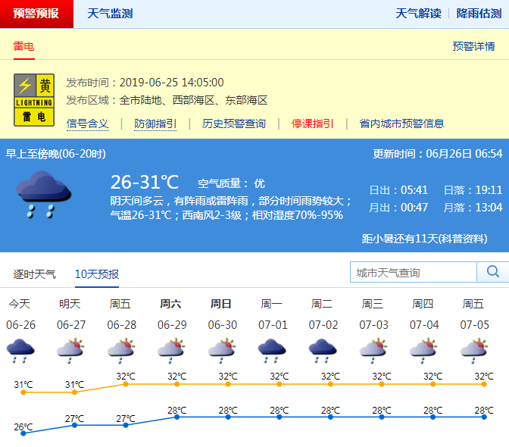Click the red 停课指引 link
The height and width of the screenshot is (447, 509).
313,123
